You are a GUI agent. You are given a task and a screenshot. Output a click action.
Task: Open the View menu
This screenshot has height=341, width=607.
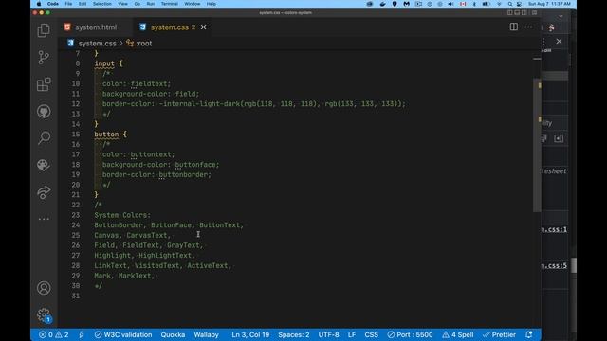[122, 4]
